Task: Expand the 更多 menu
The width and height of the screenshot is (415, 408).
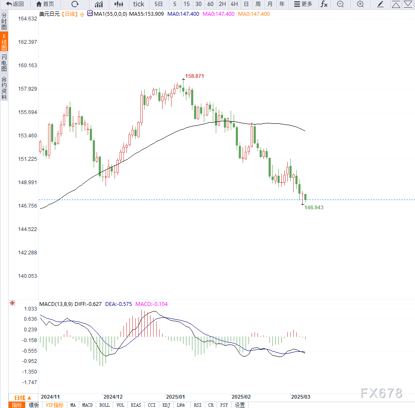Action: point(303,4)
